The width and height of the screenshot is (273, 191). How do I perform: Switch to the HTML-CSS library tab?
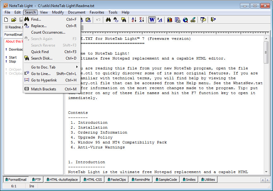click(x=93, y=180)
